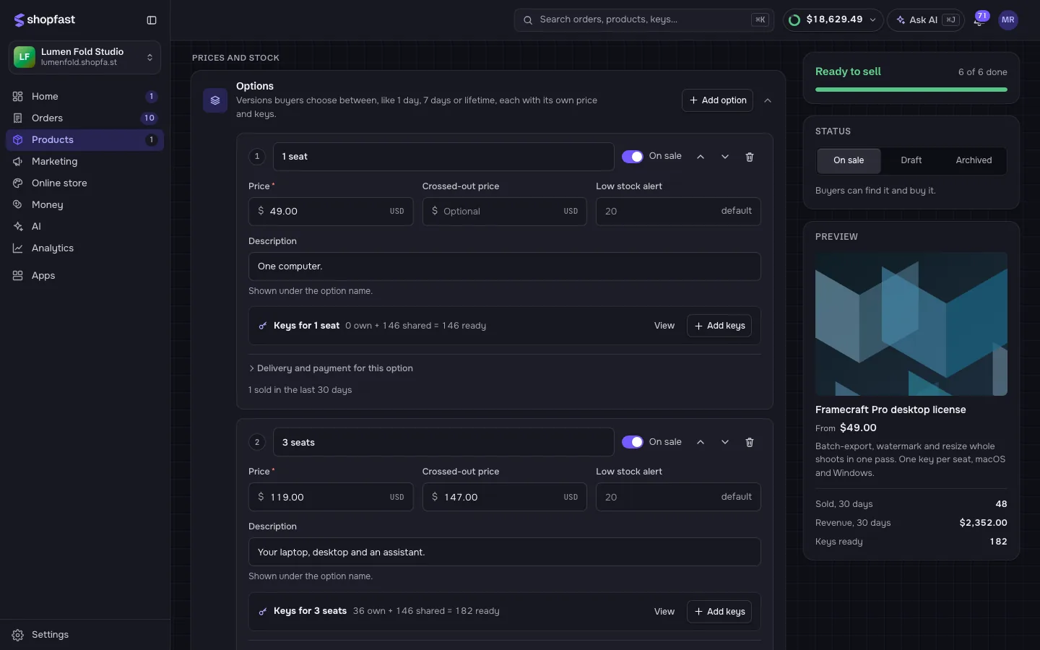Toggle On sale for 1 seat

633,157
